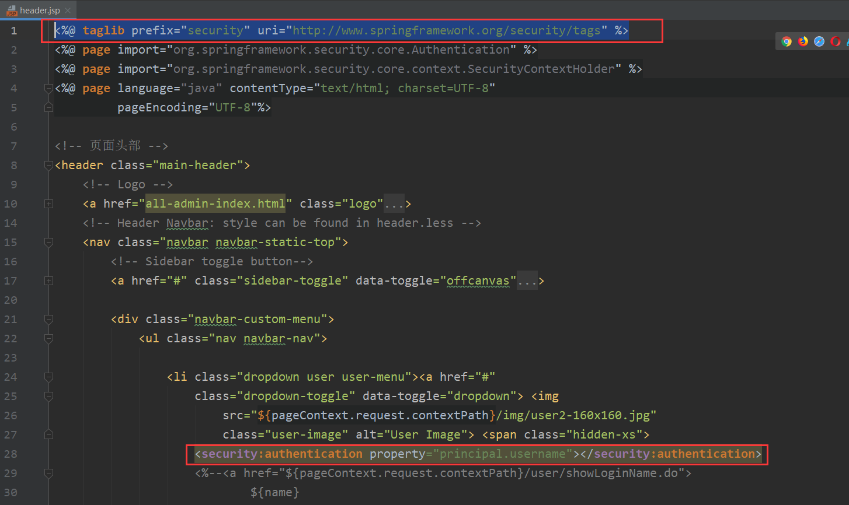The image size is (849, 505).
Task: Click the JSP file icon on header.jsp tab
Action: (x=12, y=10)
